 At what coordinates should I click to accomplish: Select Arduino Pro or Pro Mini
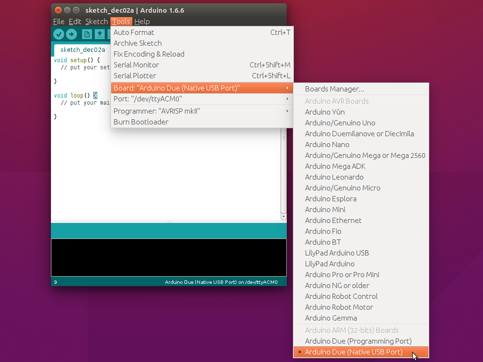361,275
